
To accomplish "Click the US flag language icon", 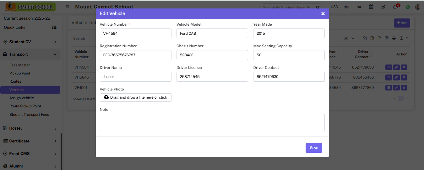I will pos(347,7).
